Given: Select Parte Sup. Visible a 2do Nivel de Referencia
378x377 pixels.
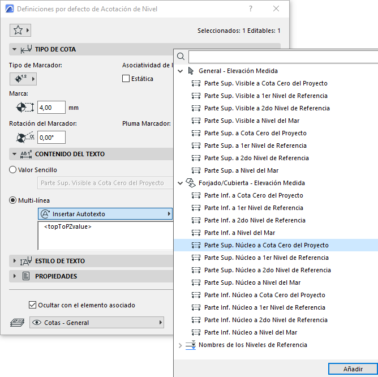Looking at the screenshot, I should pos(267,108).
